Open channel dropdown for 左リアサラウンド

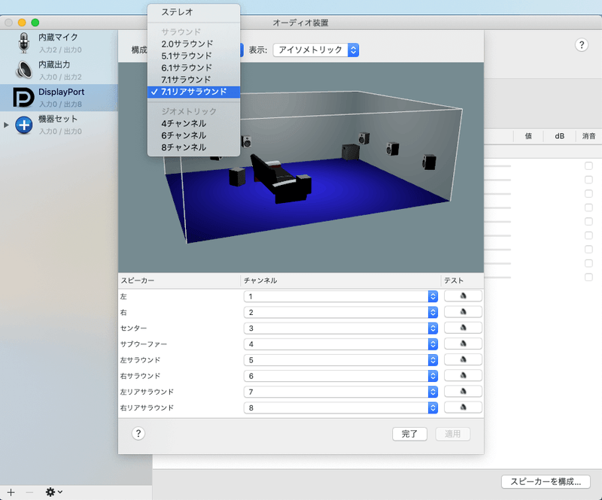(341, 392)
